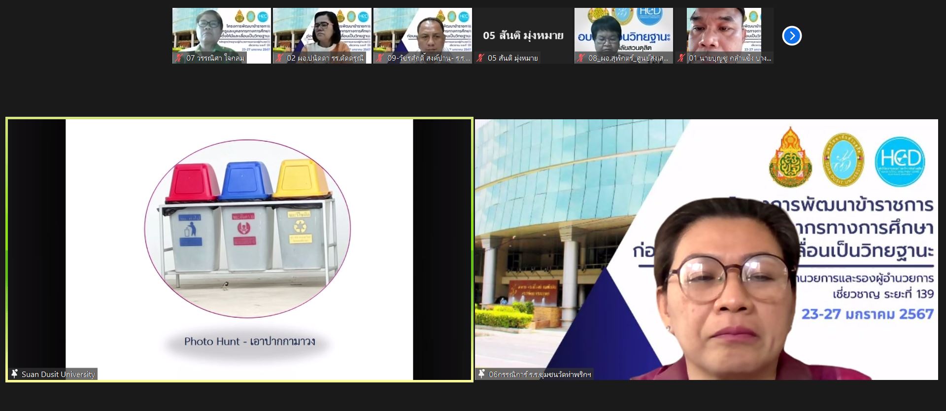The image size is (946, 411).
Task: Select the camera-off tile of 05 สันติ มุ่งหมาย
Action: tap(523, 35)
